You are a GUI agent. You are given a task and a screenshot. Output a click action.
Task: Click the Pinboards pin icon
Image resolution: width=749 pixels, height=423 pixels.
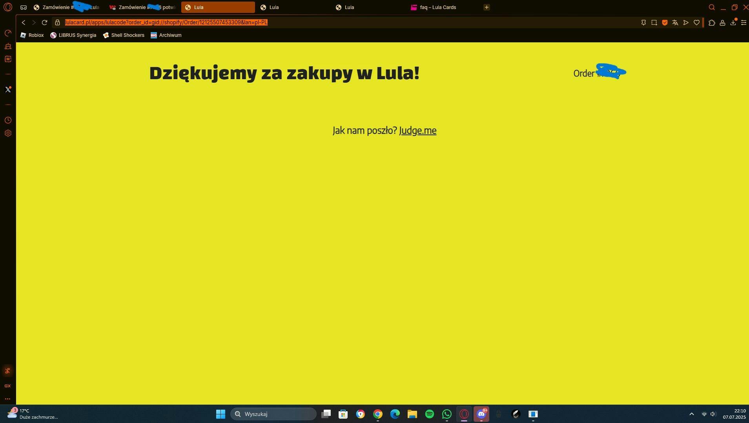(643, 23)
